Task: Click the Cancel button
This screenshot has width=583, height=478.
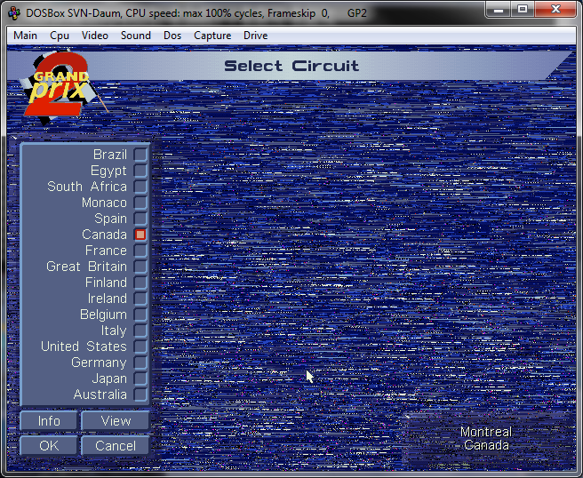Action: tap(116, 445)
